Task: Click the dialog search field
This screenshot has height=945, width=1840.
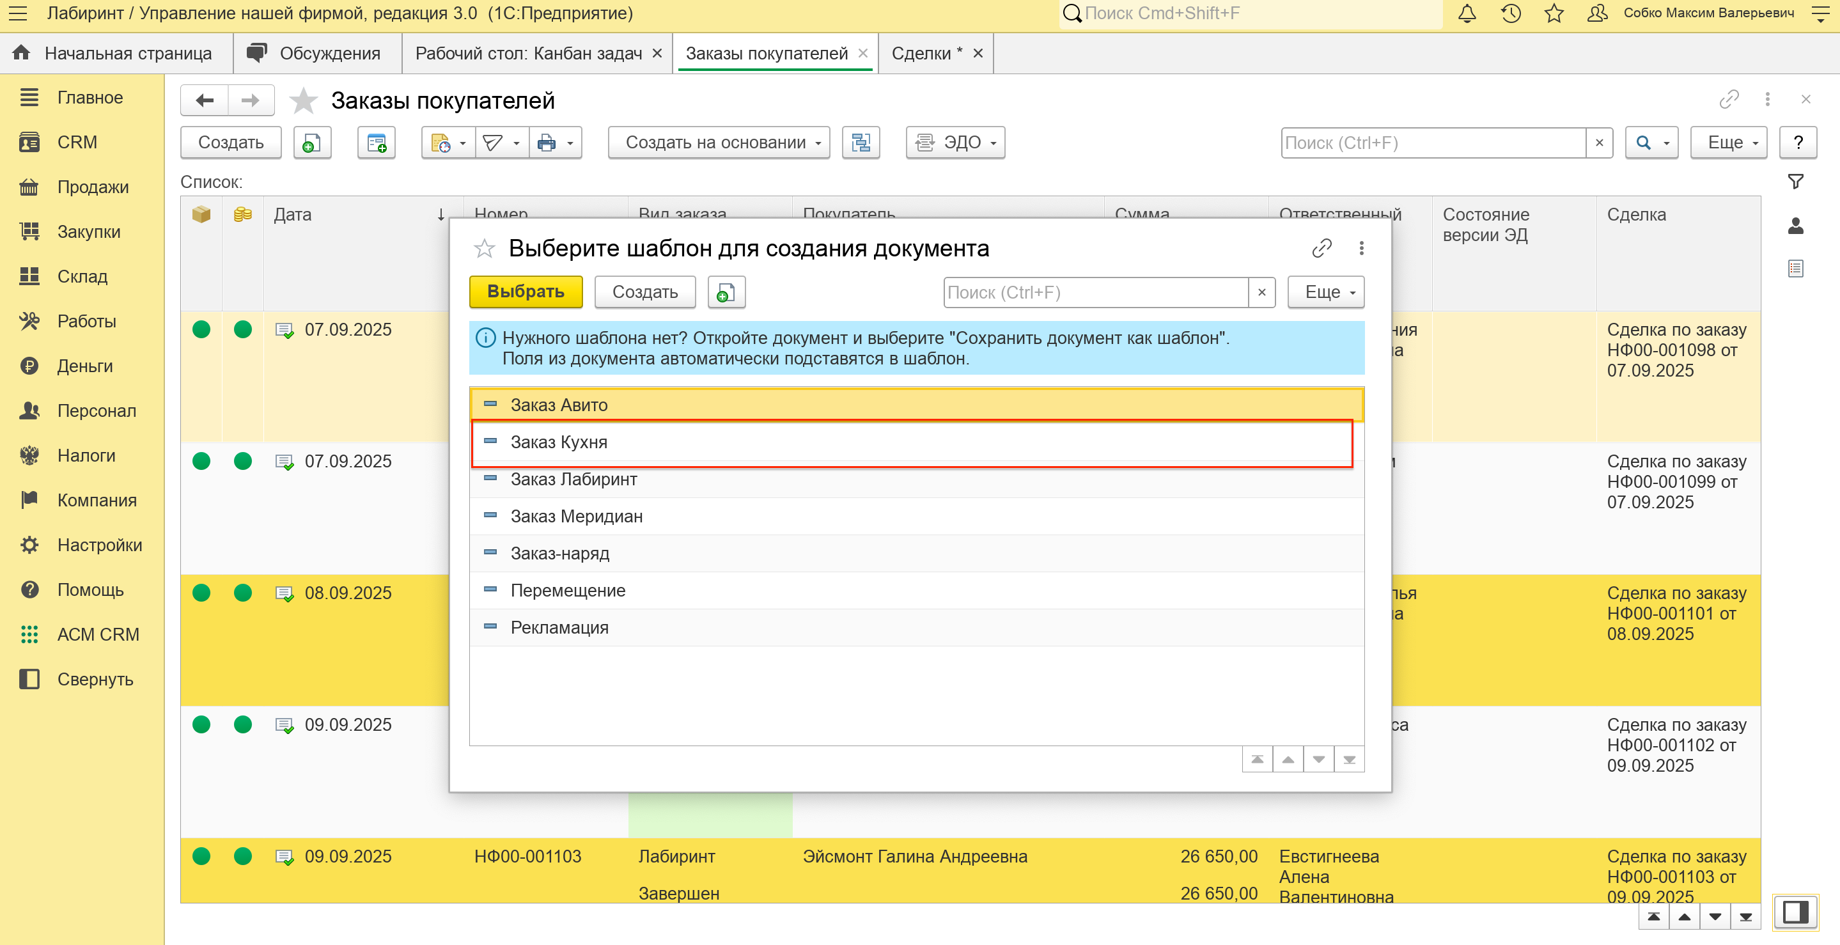Action: click(1095, 292)
